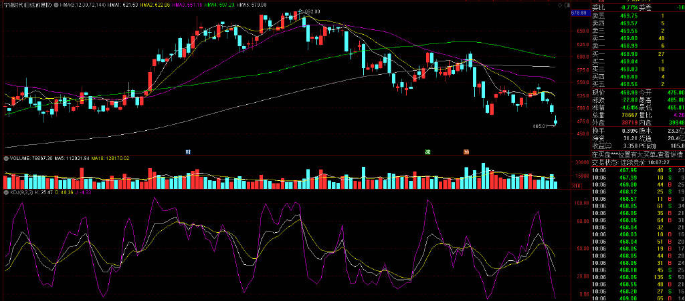
Task: Click the K: 25.47 value
Action: (43, 192)
